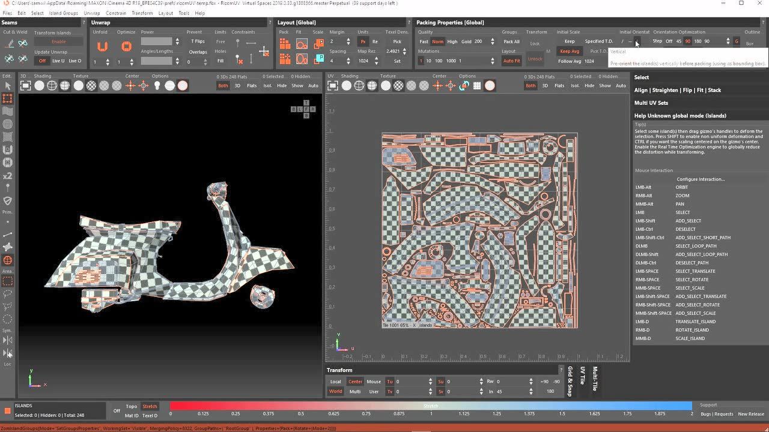769x432 pixels.
Task: Toggle Update Unwrap to Off
Action: coord(41,61)
